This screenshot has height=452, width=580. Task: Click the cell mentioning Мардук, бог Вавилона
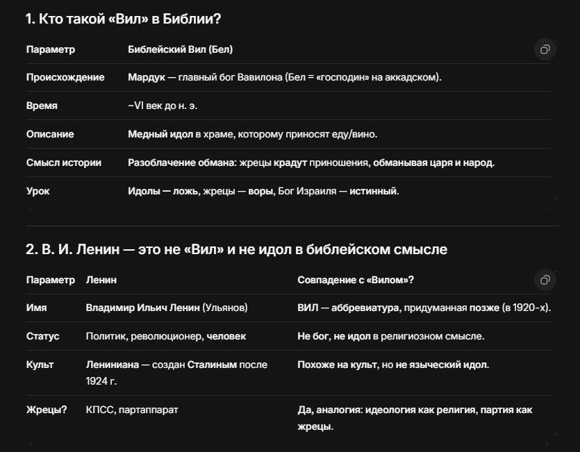[x=285, y=77]
